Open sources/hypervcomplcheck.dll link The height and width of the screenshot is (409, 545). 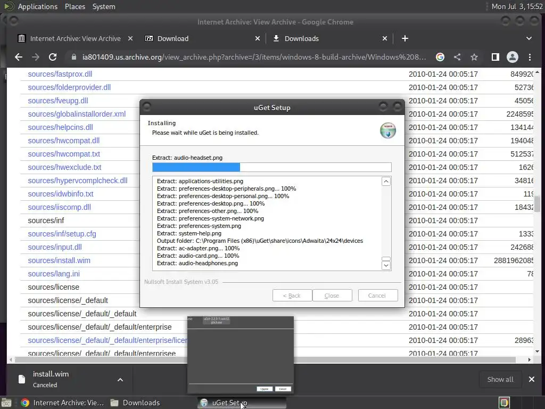click(78, 181)
